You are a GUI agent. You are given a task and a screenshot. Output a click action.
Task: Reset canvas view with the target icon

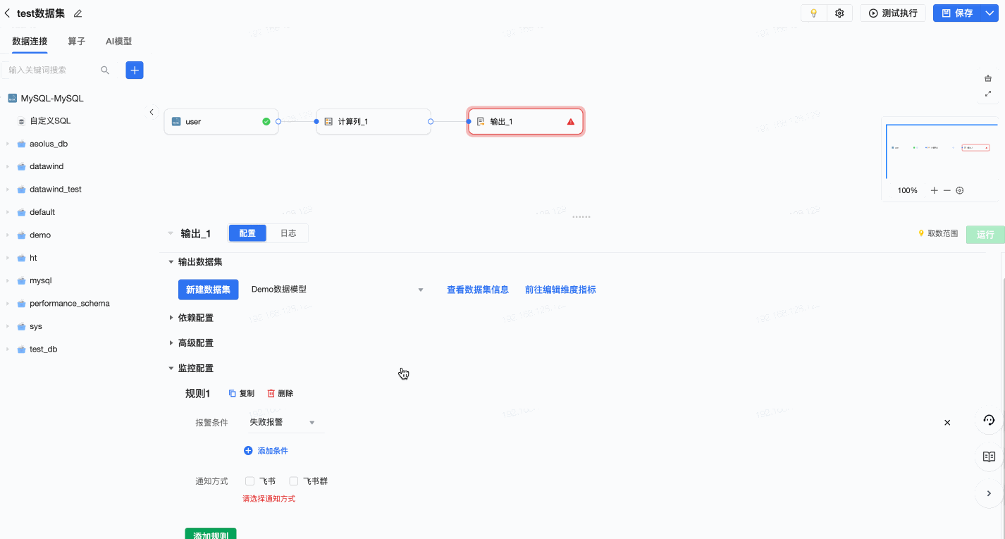960,190
